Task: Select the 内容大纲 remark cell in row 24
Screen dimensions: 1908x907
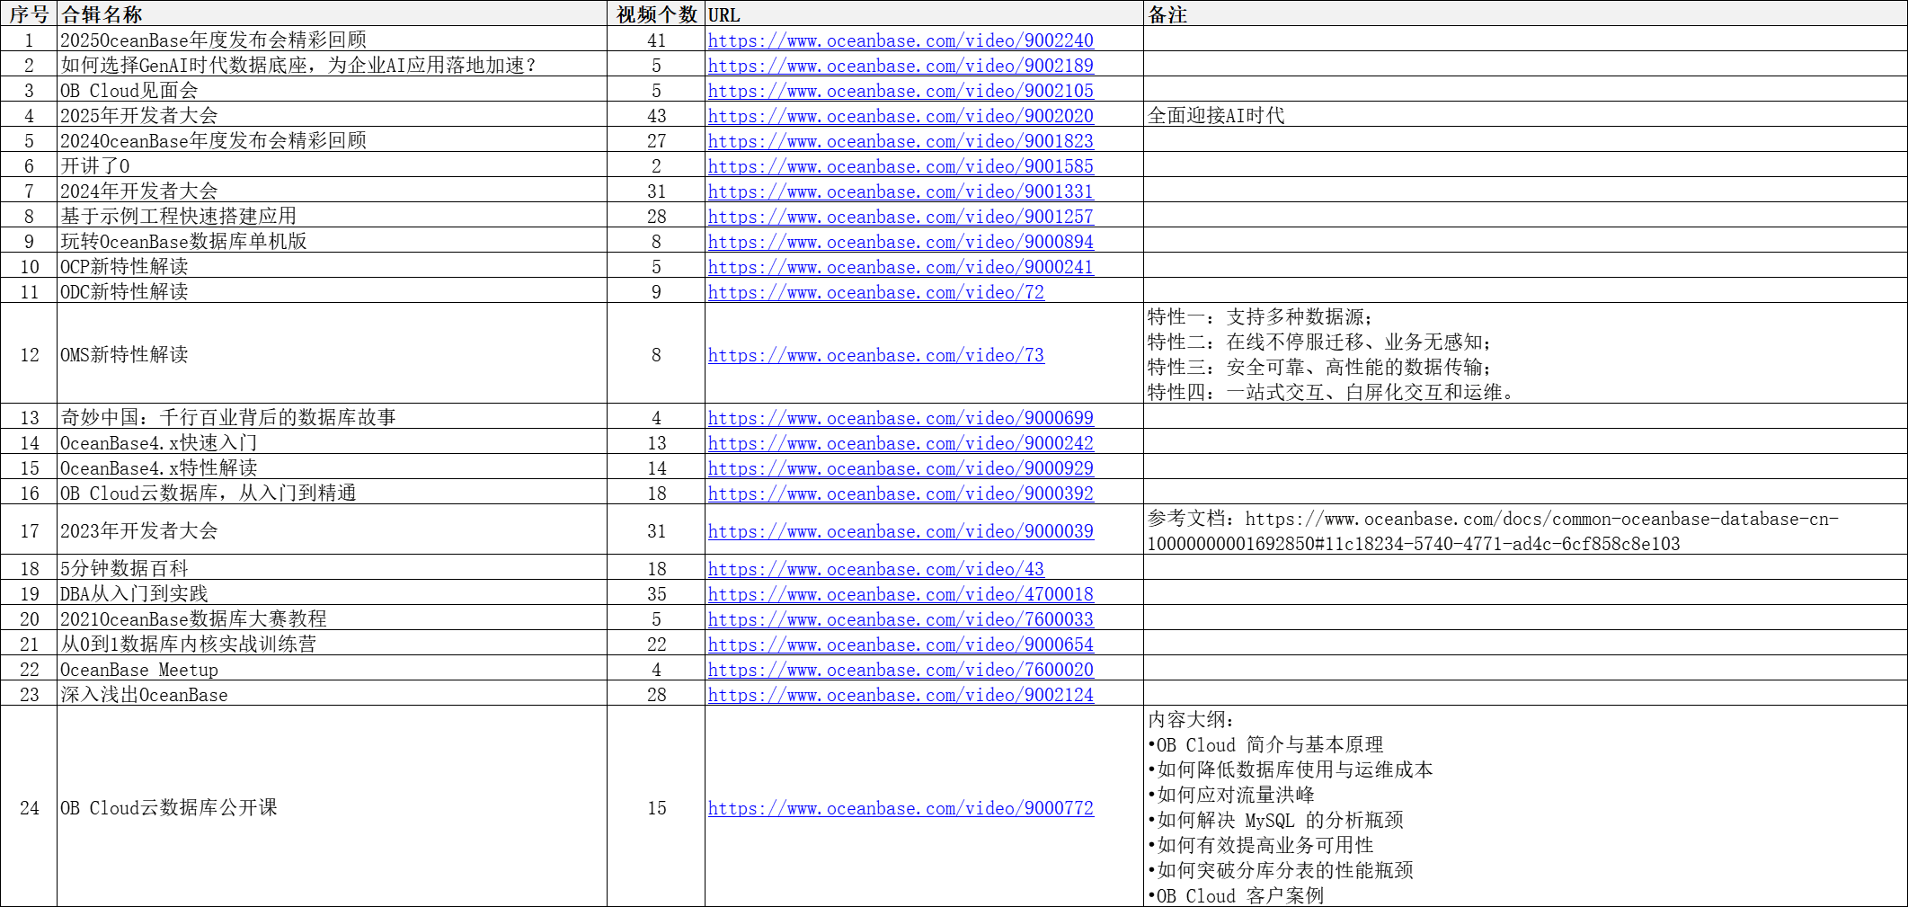Action: tap(1524, 807)
